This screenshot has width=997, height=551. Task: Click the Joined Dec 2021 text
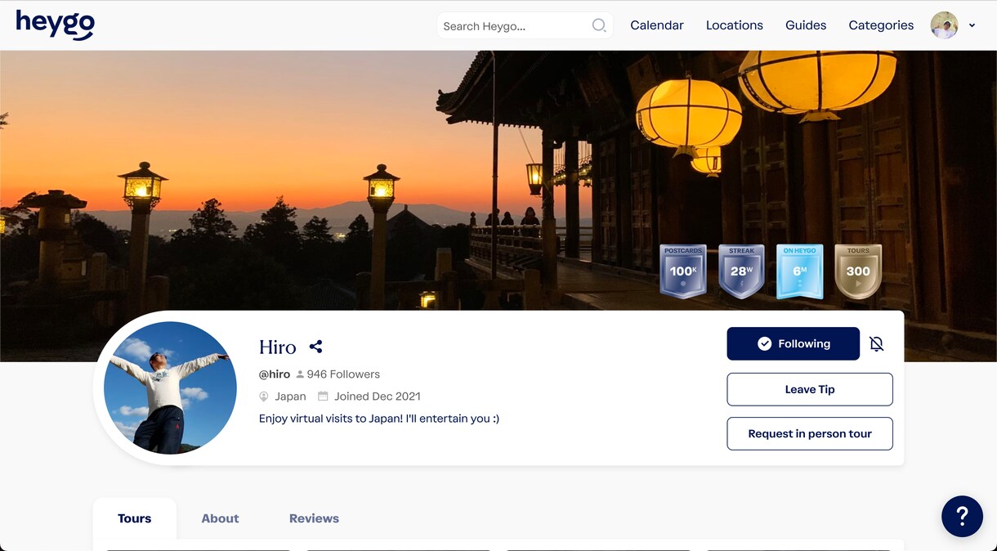[x=378, y=396]
